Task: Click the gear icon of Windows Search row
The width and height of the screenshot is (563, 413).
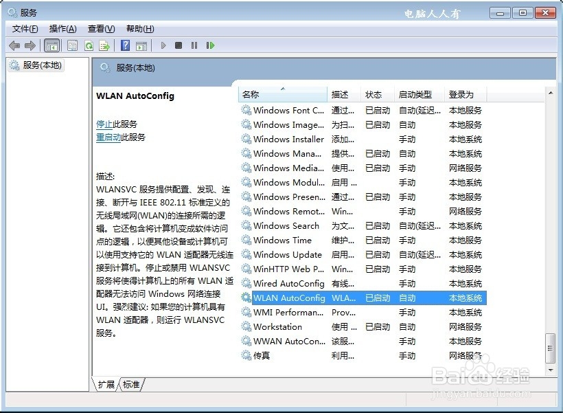Action: [246, 225]
